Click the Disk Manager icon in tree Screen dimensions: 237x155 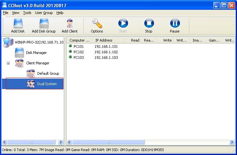[19, 53]
